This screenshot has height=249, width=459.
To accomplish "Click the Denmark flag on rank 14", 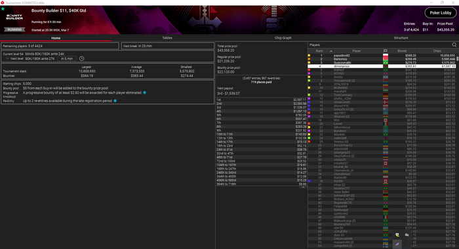I will pyautogui.click(x=386, y=102).
